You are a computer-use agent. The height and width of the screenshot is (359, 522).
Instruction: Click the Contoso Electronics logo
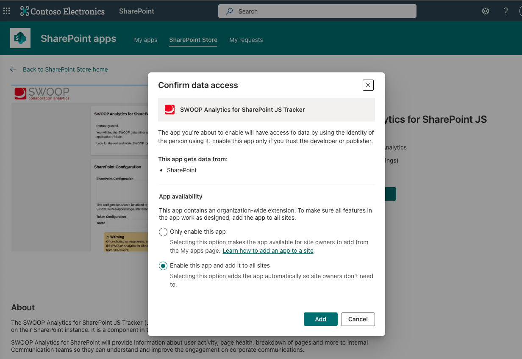click(62, 11)
